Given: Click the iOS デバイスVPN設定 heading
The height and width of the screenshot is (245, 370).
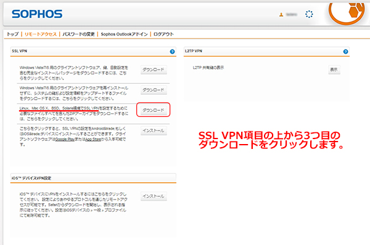Looking at the screenshot, I should point(31,178).
